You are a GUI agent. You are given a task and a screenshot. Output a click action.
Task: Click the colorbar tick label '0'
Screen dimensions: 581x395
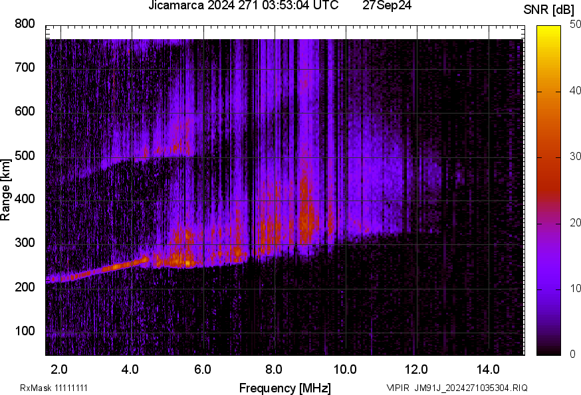tap(573, 355)
